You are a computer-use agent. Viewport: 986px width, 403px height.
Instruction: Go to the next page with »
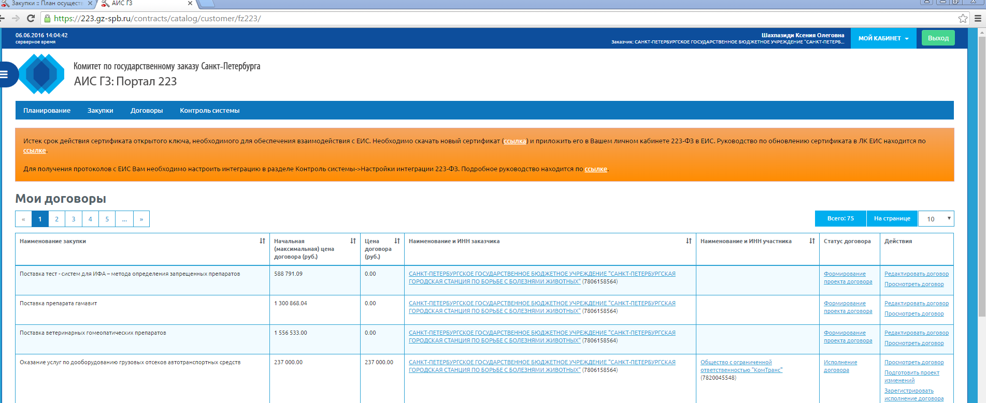pos(141,219)
